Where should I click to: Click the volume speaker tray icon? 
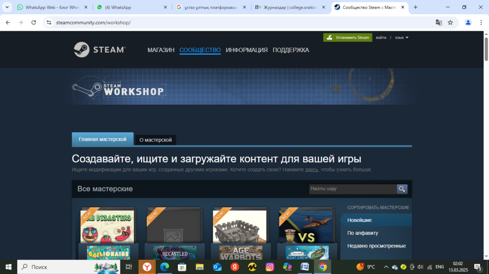pyautogui.click(x=420, y=267)
